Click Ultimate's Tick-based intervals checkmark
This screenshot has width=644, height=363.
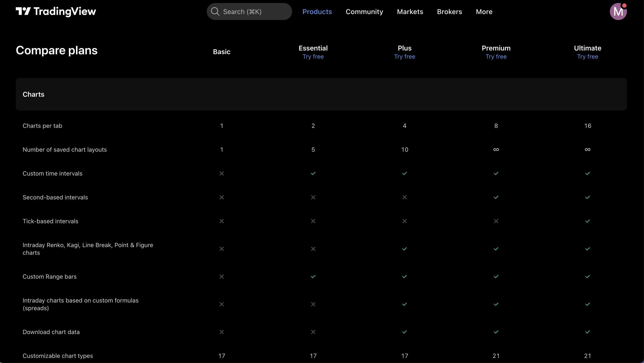[587, 221]
